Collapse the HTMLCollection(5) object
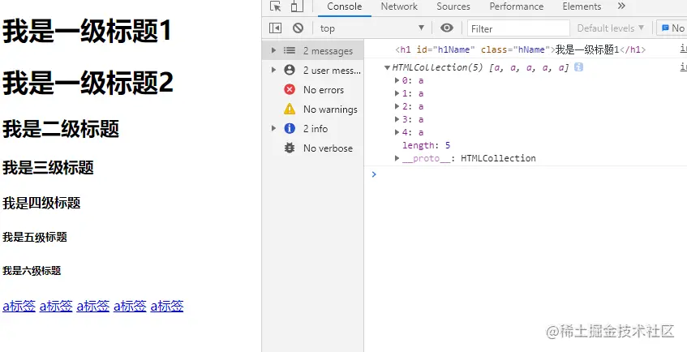Viewport: 687px width, 352px height. (x=387, y=67)
